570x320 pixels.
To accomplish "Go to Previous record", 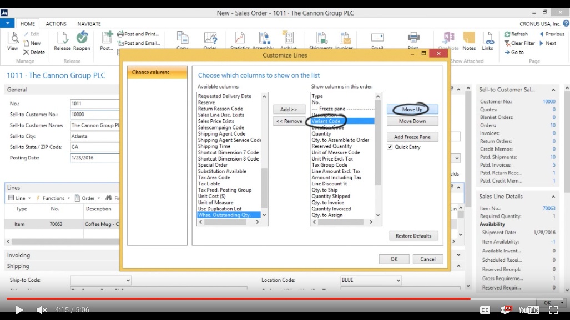I will (552, 34).
